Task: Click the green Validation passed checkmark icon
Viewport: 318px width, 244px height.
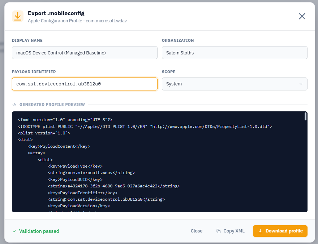Action: pyautogui.click(x=14, y=231)
